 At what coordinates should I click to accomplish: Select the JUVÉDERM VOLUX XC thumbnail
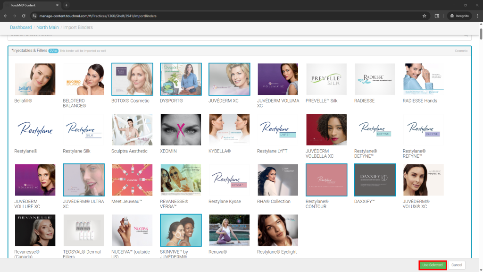[x=423, y=180]
